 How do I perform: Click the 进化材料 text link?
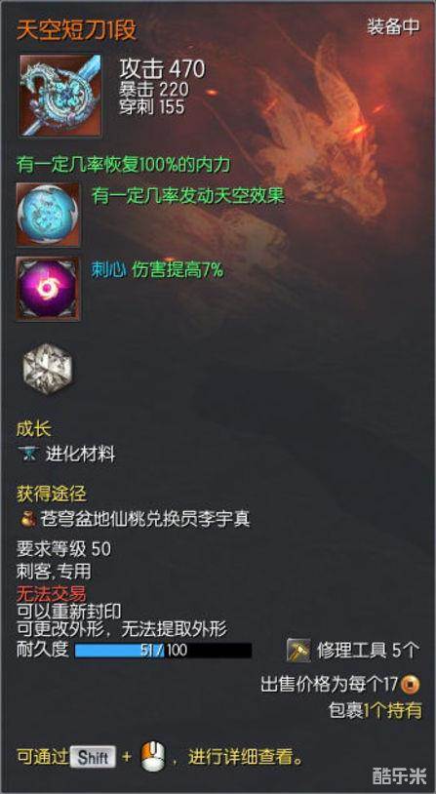(x=81, y=455)
